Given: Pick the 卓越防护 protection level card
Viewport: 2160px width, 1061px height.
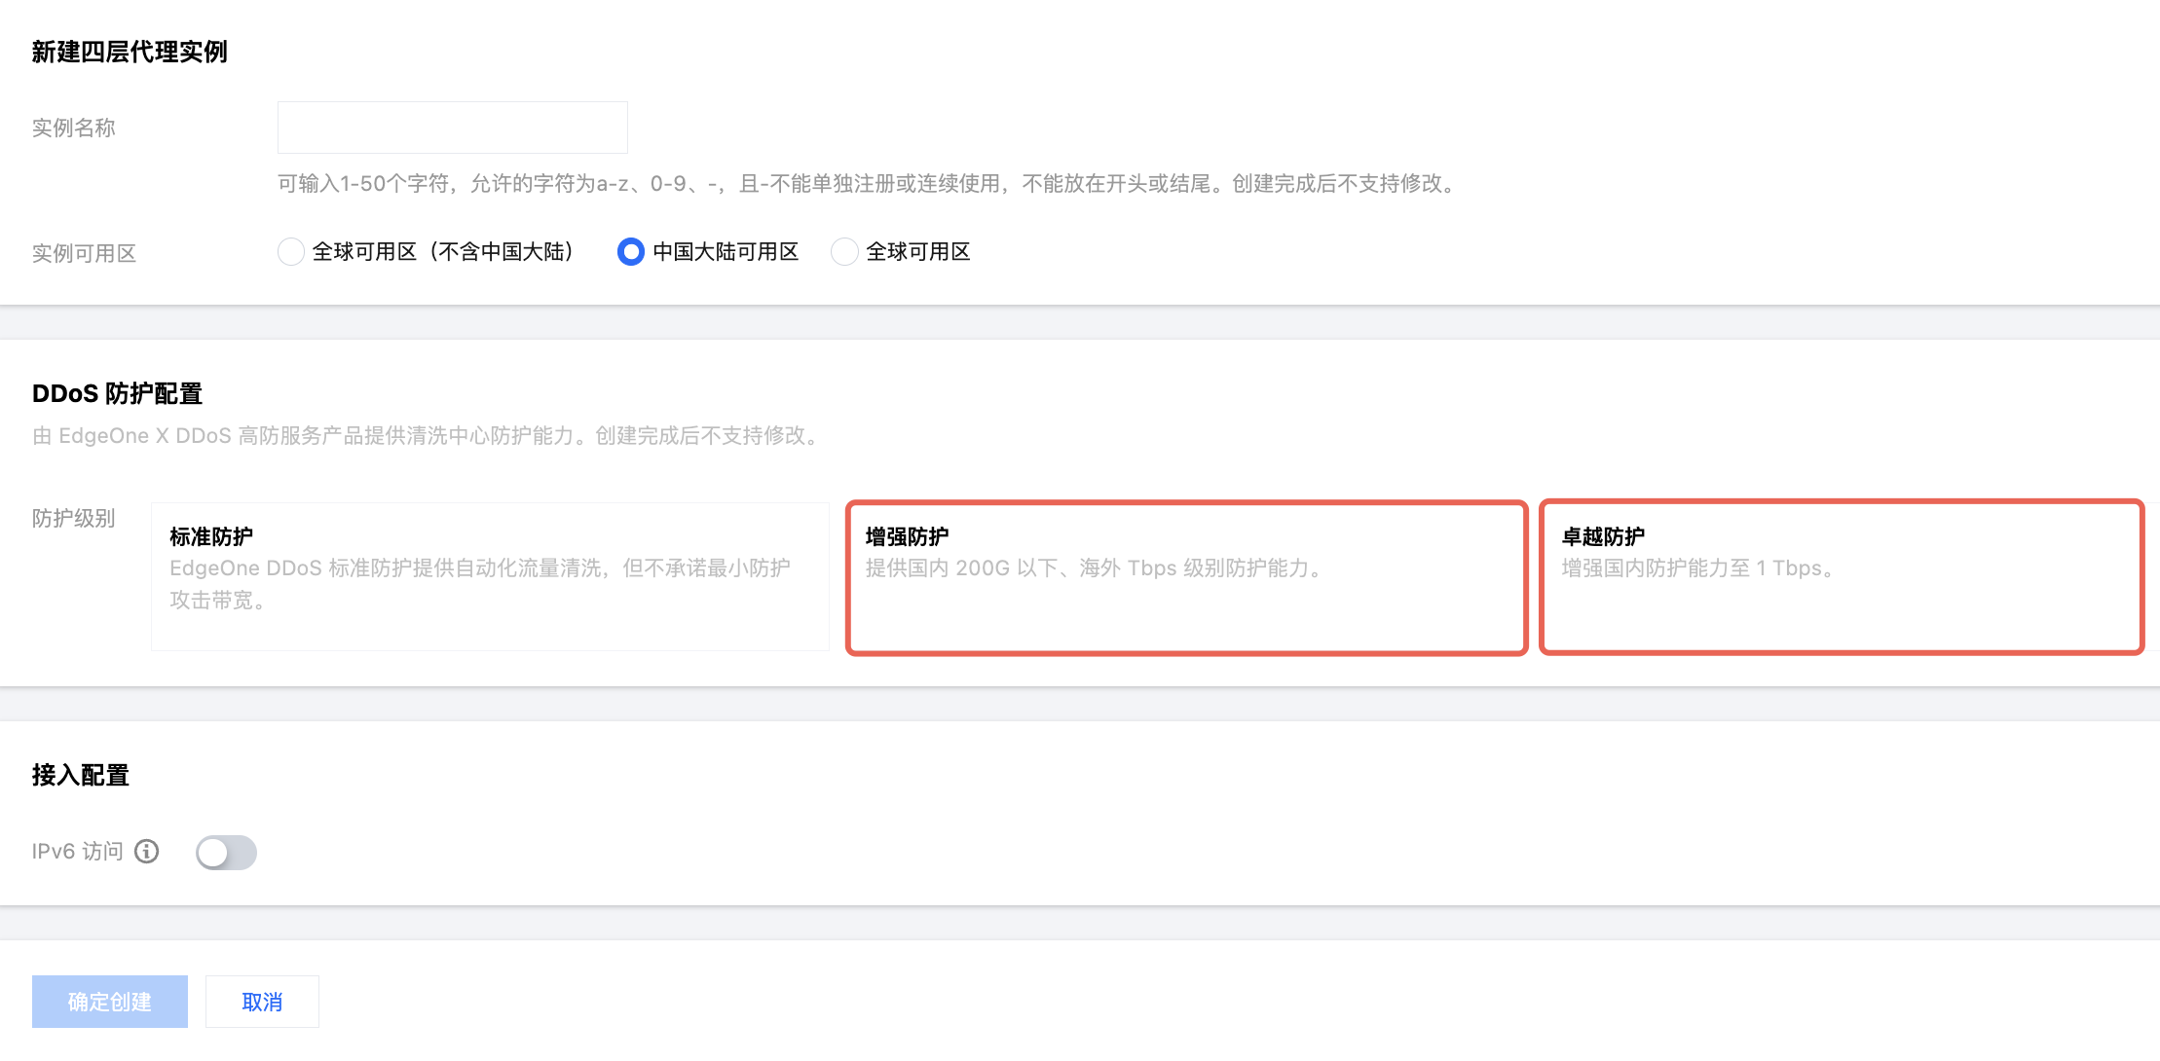Looking at the screenshot, I should tap(1841, 578).
